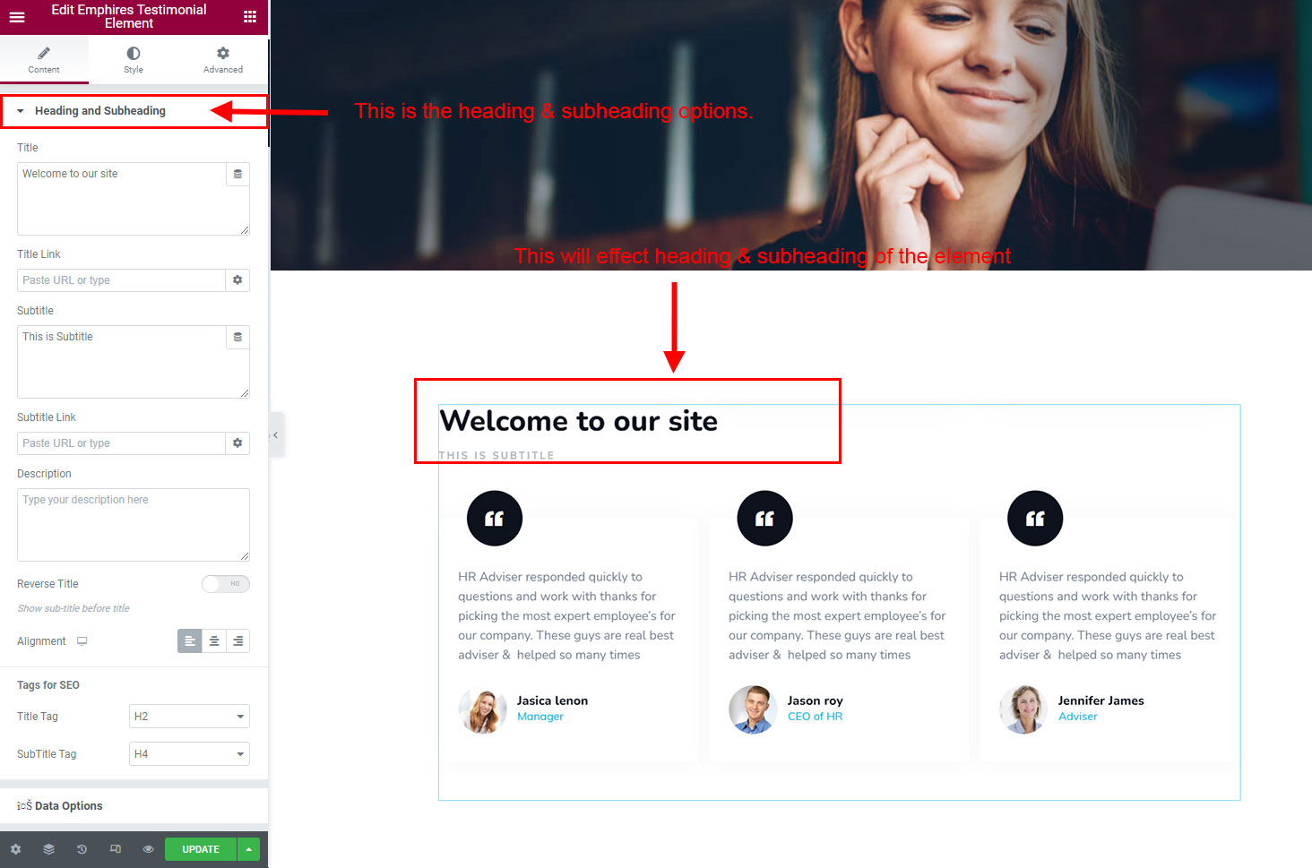
Task: Set alignment to center
Action: point(214,641)
